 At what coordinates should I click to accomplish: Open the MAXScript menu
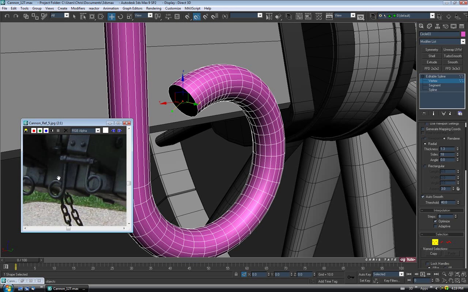[x=192, y=8]
